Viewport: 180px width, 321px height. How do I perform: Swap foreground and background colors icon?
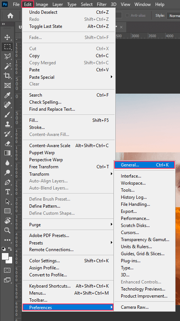tap(10, 249)
